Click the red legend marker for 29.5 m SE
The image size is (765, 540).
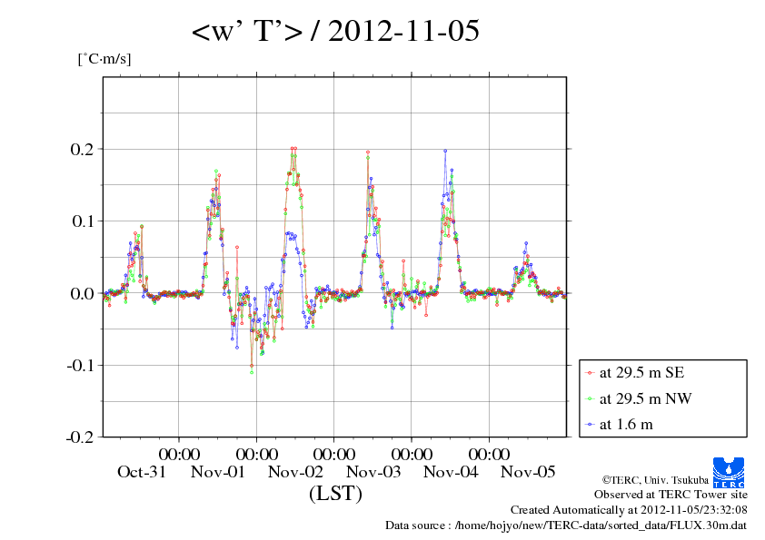click(590, 373)
